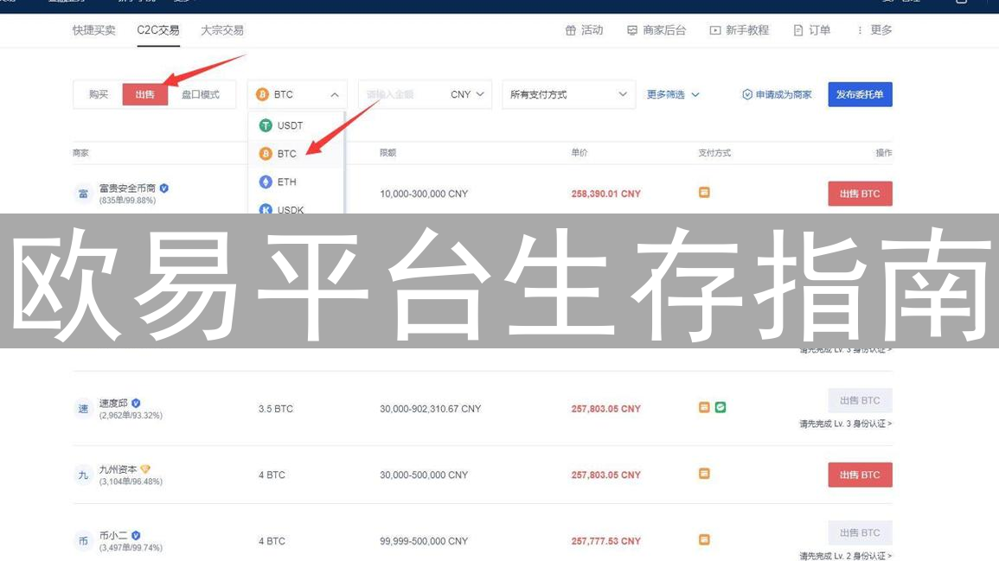This screenshot has height=561, width=999.
Task: Click the amount input field
Action: coord(400,94)
